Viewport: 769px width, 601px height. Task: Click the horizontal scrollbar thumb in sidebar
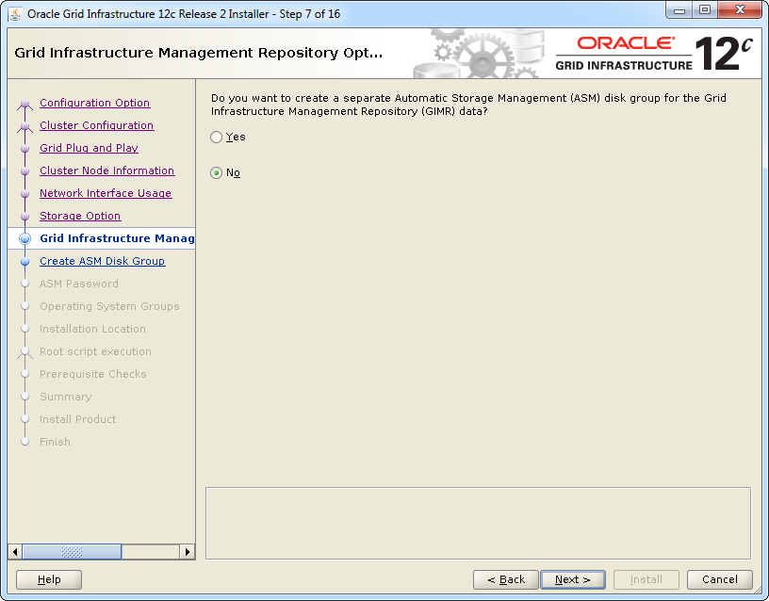tap(72, 552)
